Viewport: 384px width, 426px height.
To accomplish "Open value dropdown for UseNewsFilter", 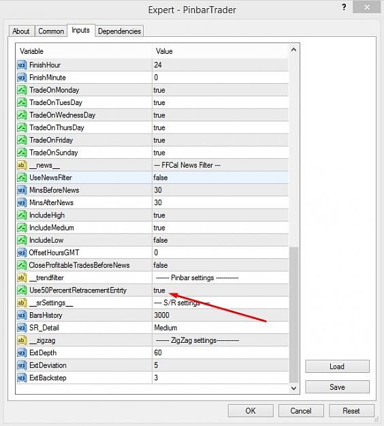I will pos(221,177).
